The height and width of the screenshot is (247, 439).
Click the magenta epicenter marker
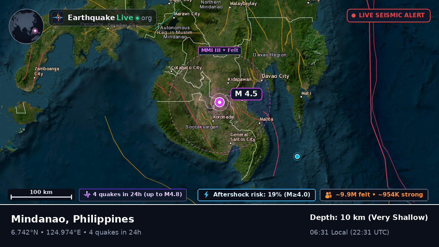coord(219,102)
